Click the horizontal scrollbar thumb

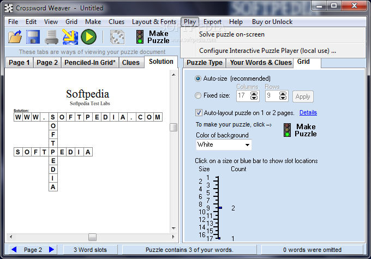tap(92, 237)
